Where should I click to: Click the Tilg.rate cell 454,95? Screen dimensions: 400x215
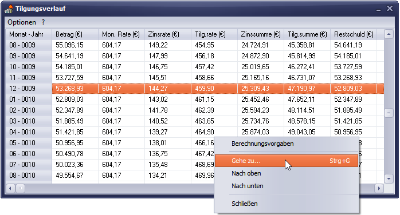click(x=214, y=45)
